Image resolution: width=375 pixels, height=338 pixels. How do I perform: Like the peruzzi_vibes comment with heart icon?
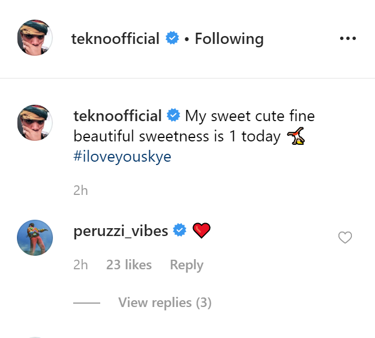[x=345, y=238]
